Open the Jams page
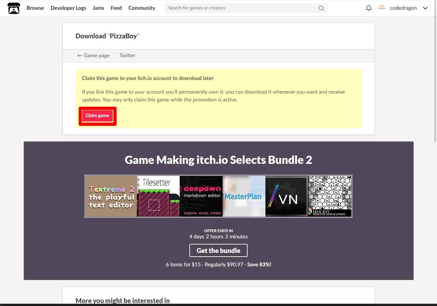Image resolution: width=437 pixels, height=306 pixels. [x=98, y=8]
